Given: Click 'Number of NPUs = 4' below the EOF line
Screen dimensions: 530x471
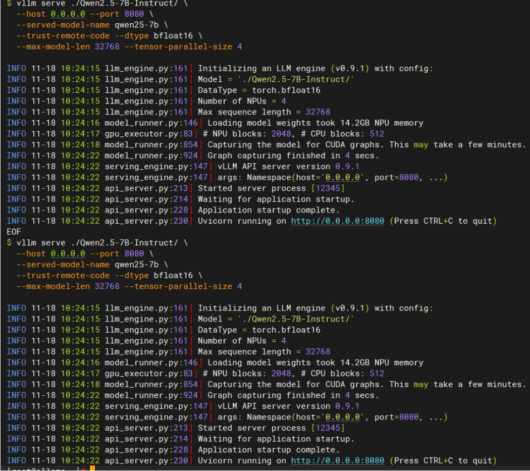Looking at the screenshot, I should (242, 341).
